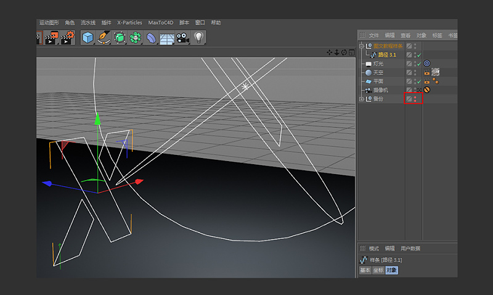Select the 摄像机 object in the tree
Viewport: 493px width, 295px height.
tap(381, 90)
